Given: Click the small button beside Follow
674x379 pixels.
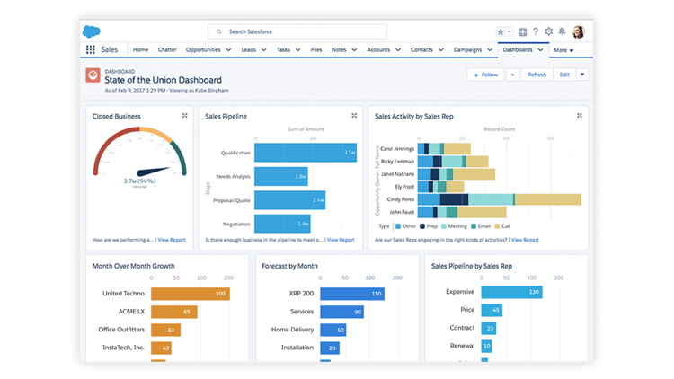Looking at the screenshot, I should [x=512, y=75].
